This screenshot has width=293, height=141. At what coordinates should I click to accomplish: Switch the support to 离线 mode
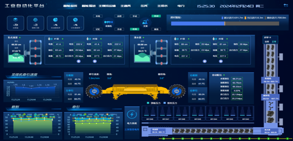pos(156,29)
